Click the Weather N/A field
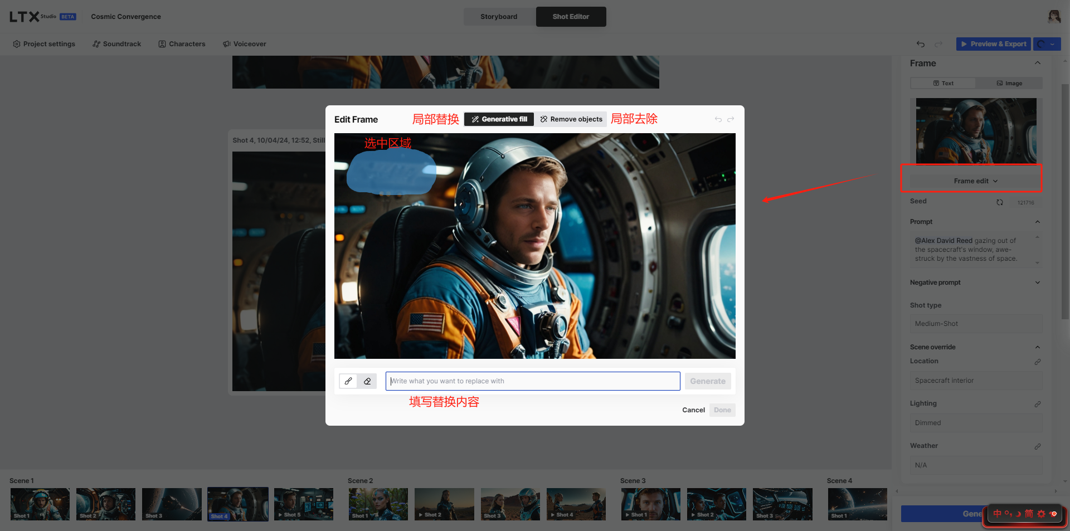Image resolution: width=1070 pixels, height=531 pixels. (x=976, y=465)
